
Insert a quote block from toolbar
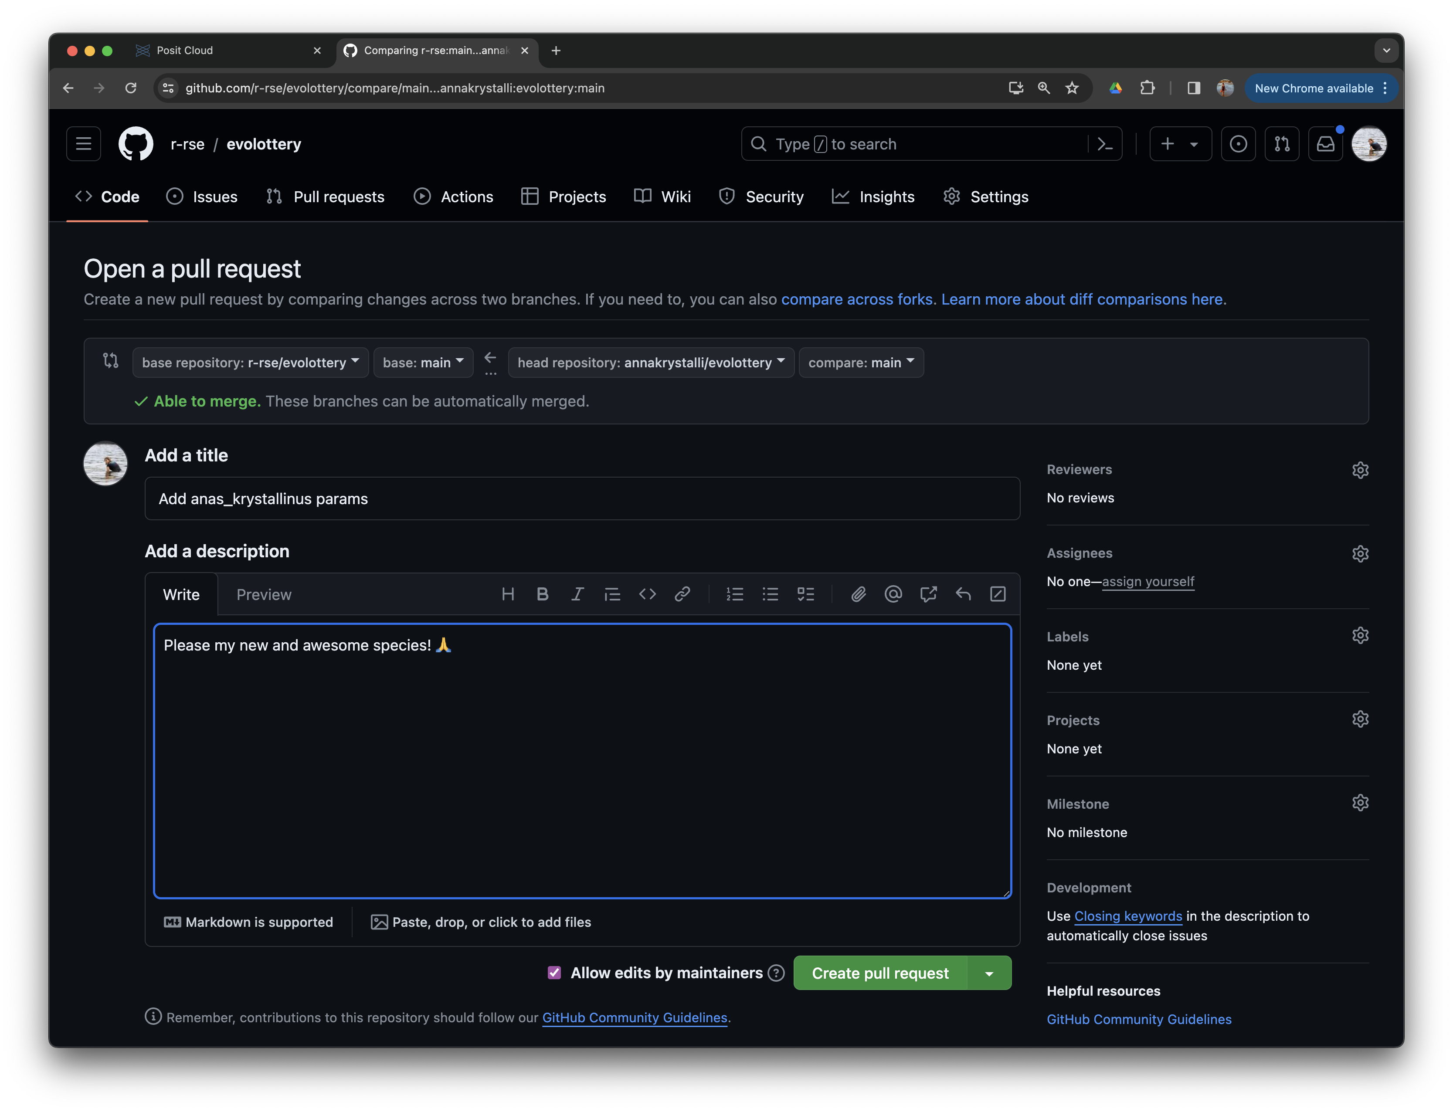click(612, 594)
